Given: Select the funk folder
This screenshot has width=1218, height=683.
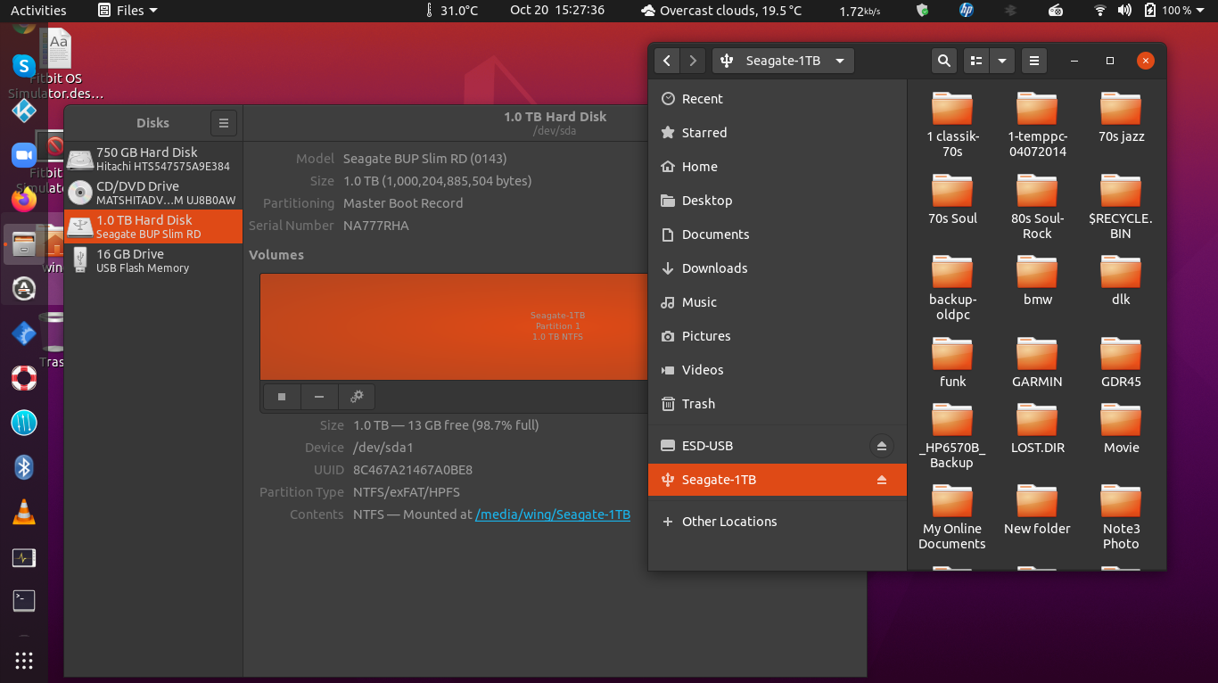Looking at the screenshot, I should [x=952, y=362].
